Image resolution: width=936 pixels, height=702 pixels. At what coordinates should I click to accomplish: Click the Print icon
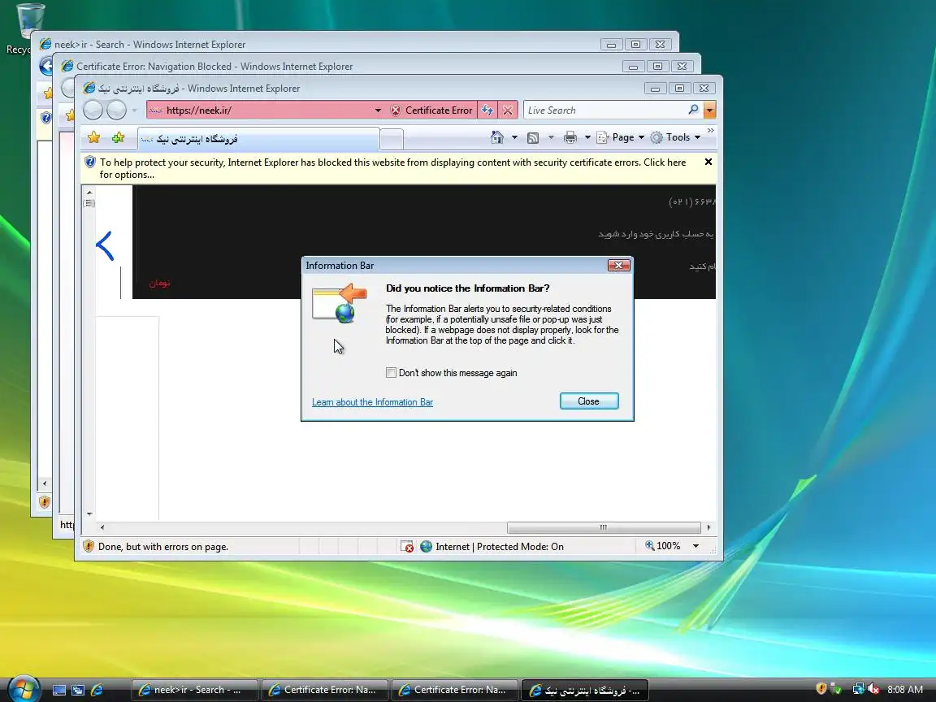pyautogui.click(x=570, y=138)
